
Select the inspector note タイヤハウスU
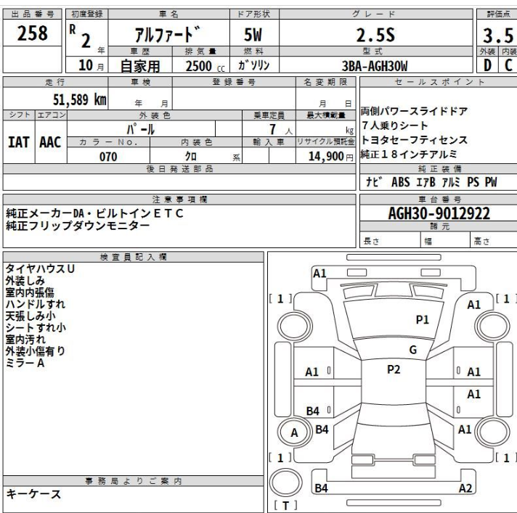click(x=40, y=269)
